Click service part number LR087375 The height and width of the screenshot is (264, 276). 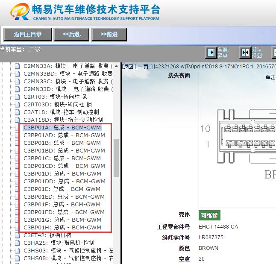(211, 238)
